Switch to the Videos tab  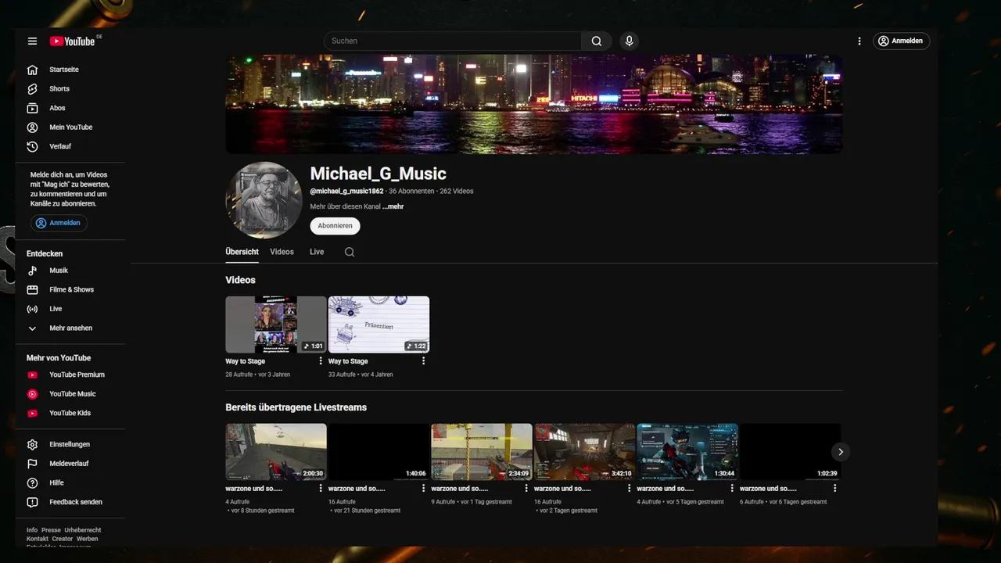coord(282,252)
